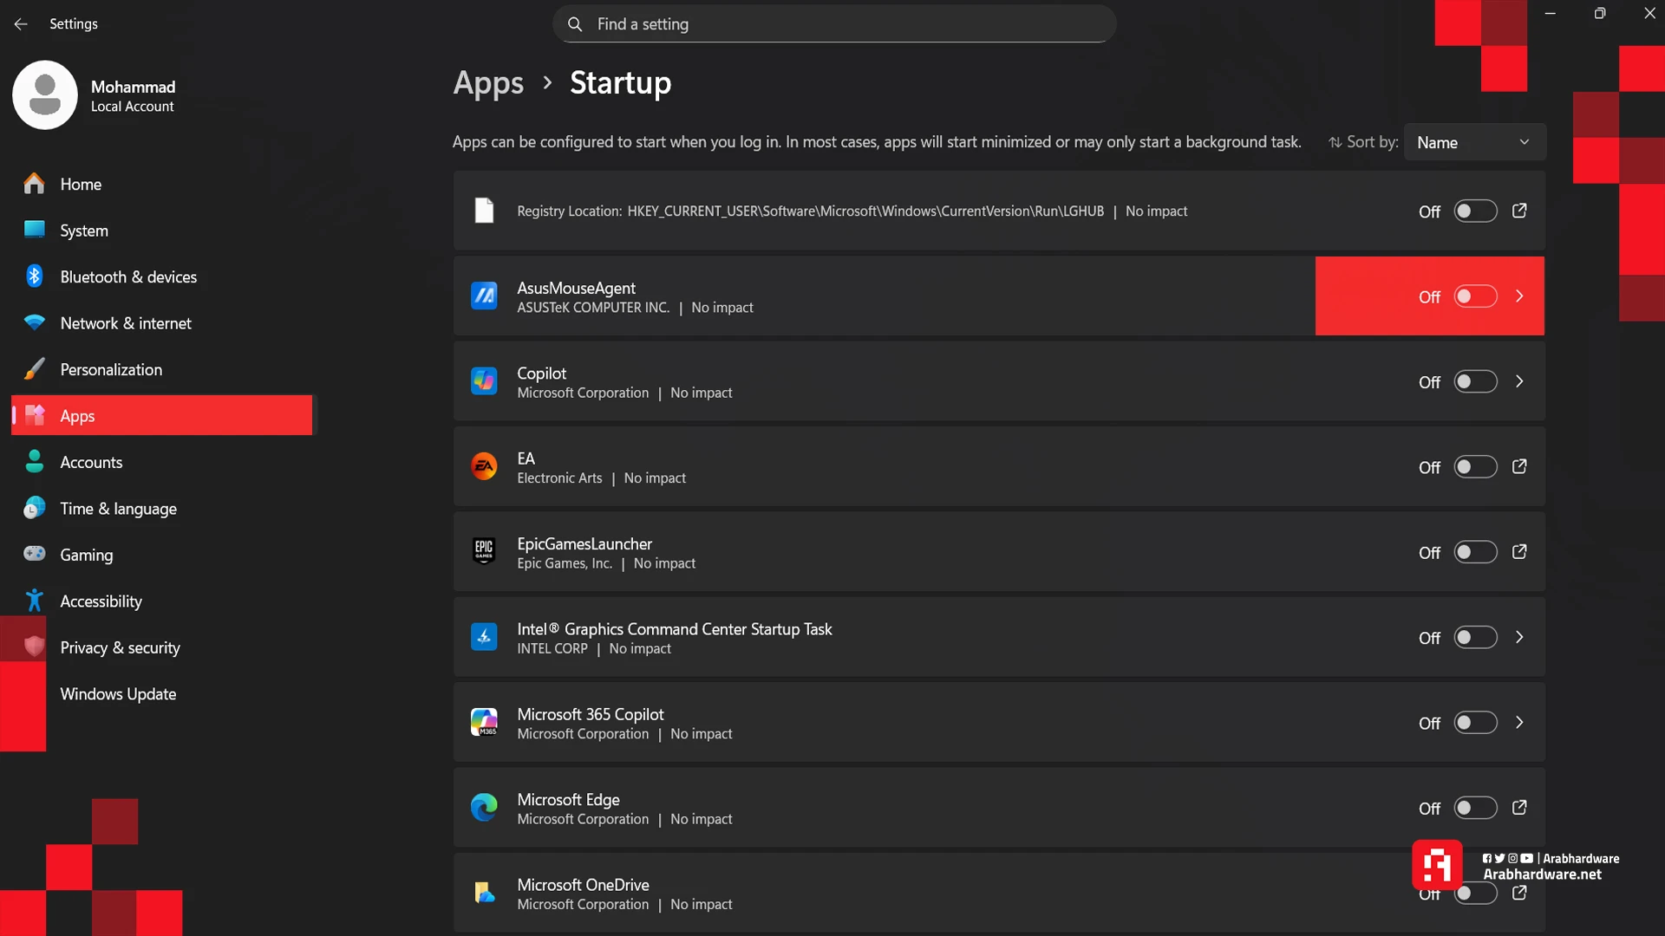The image size is (1665, 936).
Task: Expand Microsoft 365 Copilot details chevron
Action: coord(1519,723)
